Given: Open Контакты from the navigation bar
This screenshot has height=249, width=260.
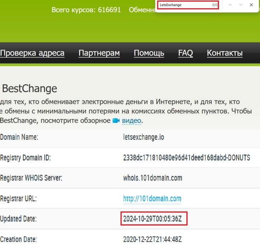Looking at the screenshot, I should tap(224, 53).
